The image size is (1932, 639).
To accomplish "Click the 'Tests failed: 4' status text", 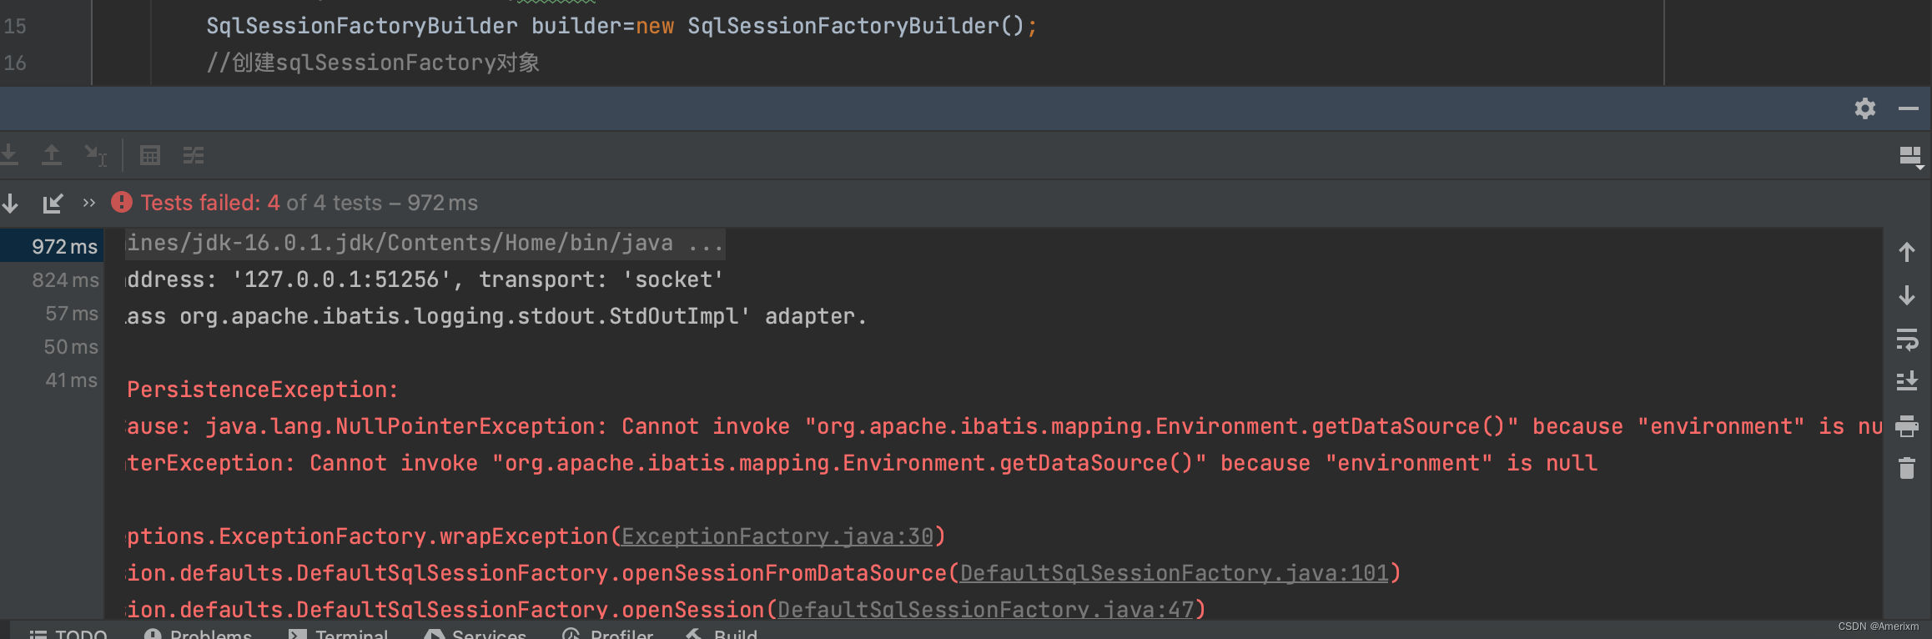I will (x=210, y=203).
